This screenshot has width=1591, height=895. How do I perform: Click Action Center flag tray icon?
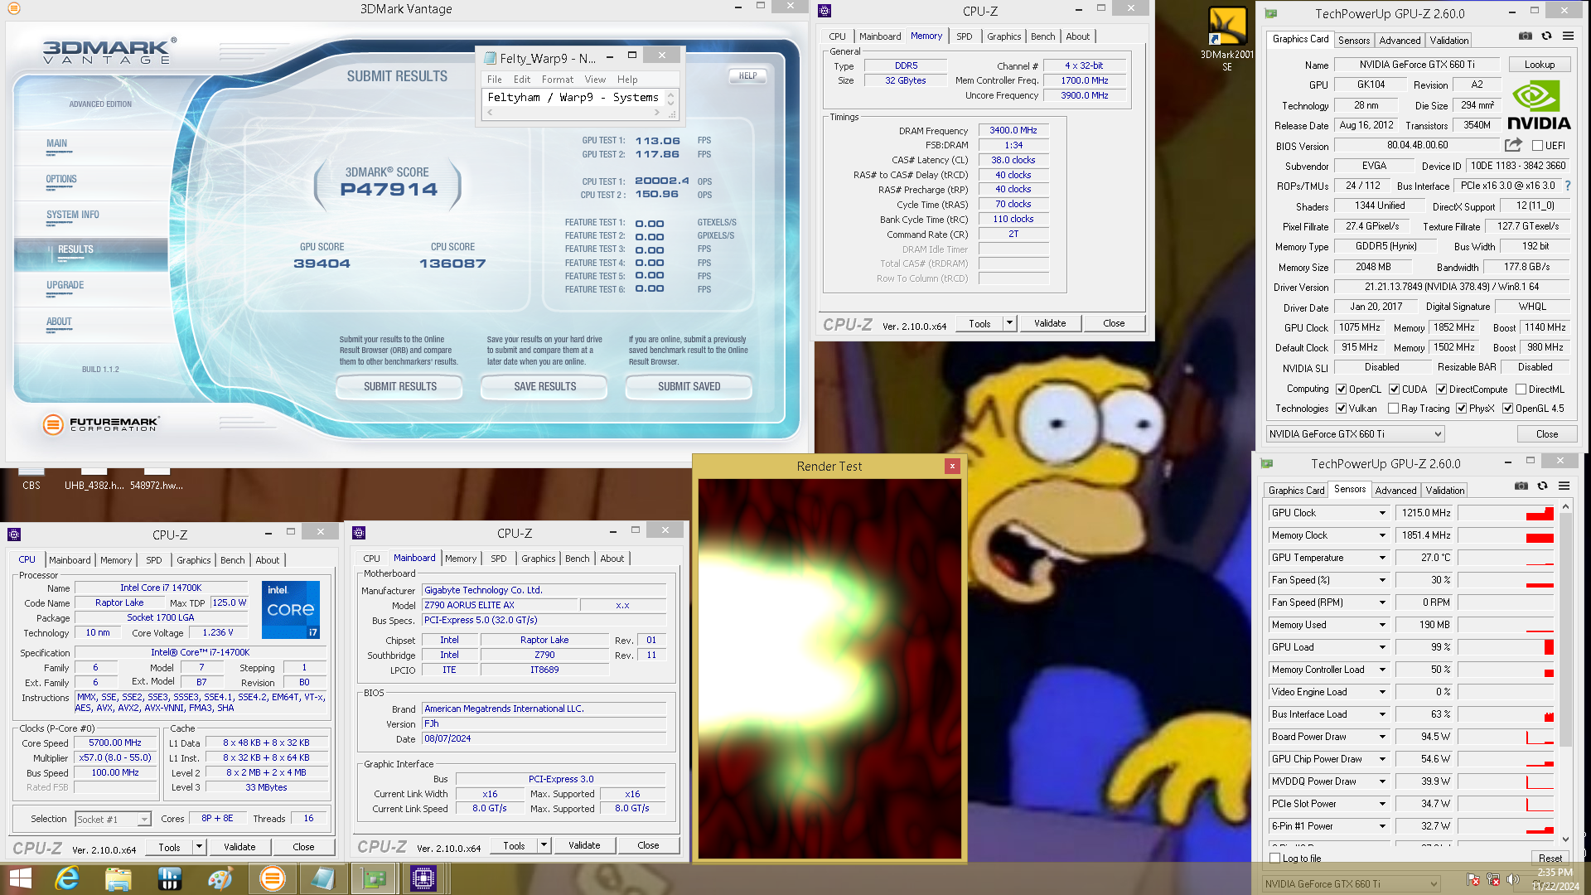1473,879
